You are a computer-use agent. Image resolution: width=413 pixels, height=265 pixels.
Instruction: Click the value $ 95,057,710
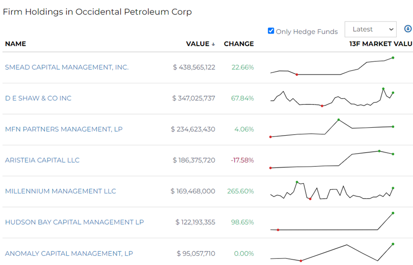click(196, 254)
